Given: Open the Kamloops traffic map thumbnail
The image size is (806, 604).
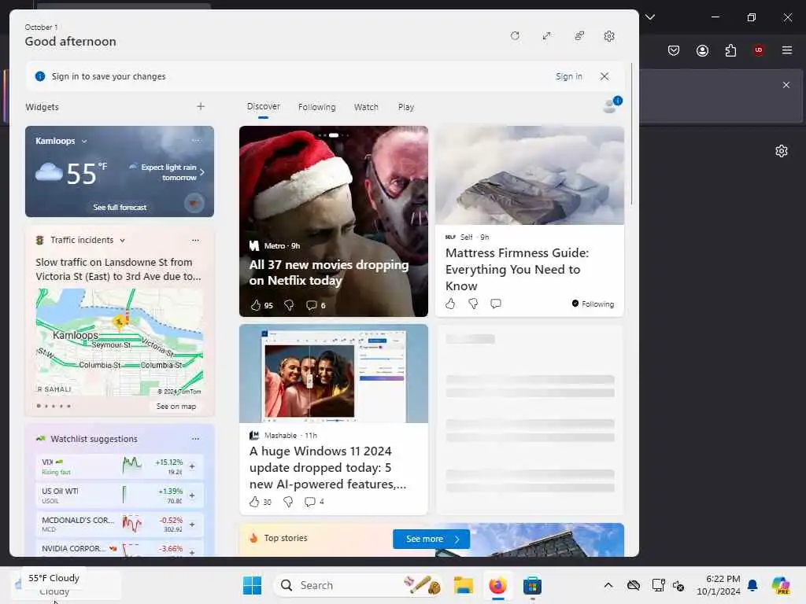Looking at the screenshot, I should [120, 342].
